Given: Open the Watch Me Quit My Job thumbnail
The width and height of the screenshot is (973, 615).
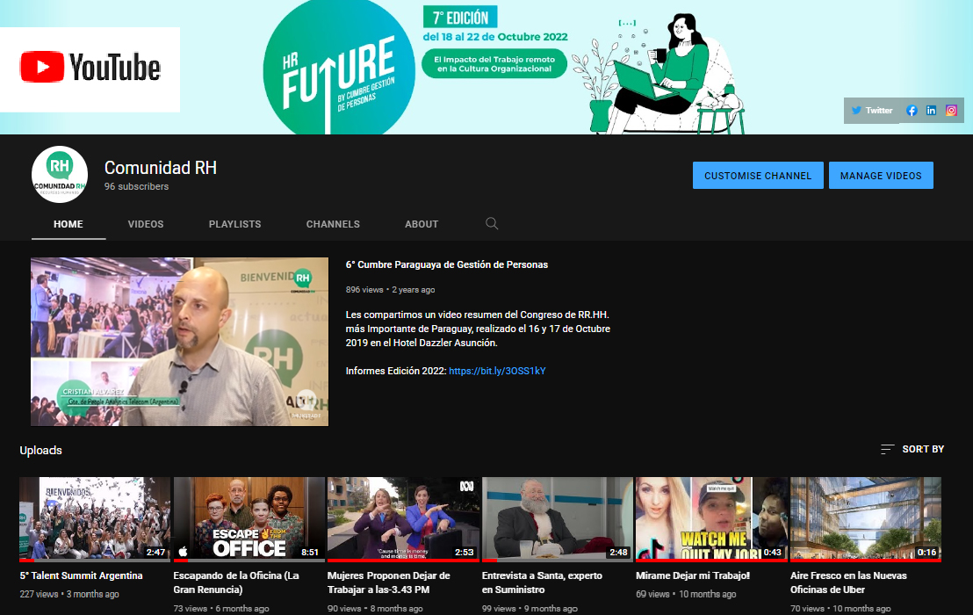Looking at the screenshot, I should pos(712,519).
